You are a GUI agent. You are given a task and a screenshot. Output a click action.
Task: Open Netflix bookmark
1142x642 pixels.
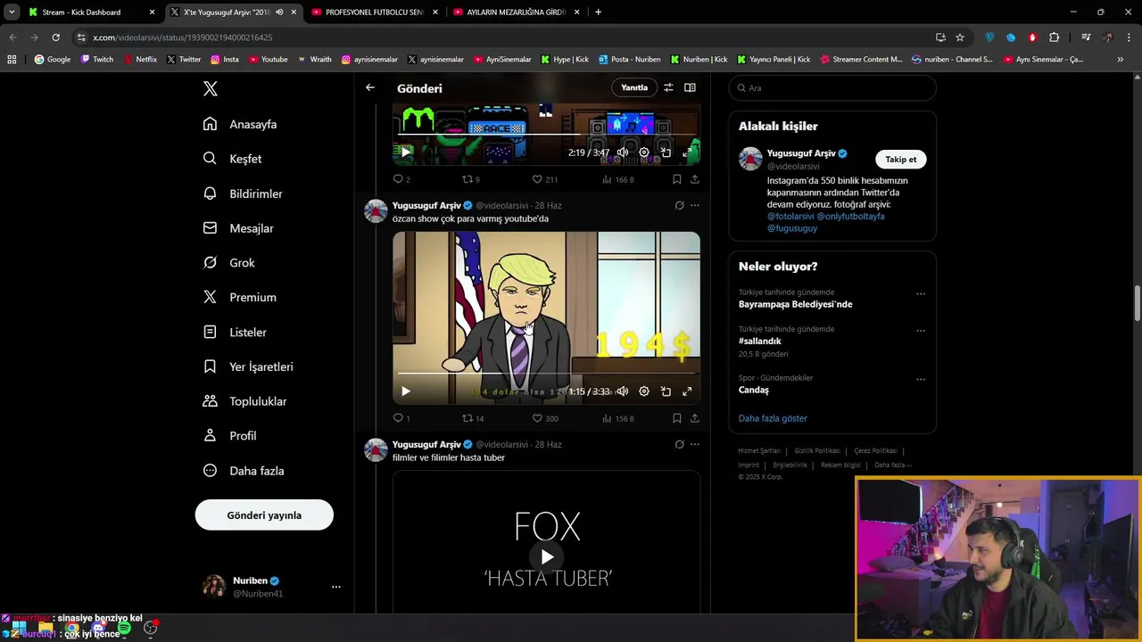pyautogui.click(x=140, y=60)
